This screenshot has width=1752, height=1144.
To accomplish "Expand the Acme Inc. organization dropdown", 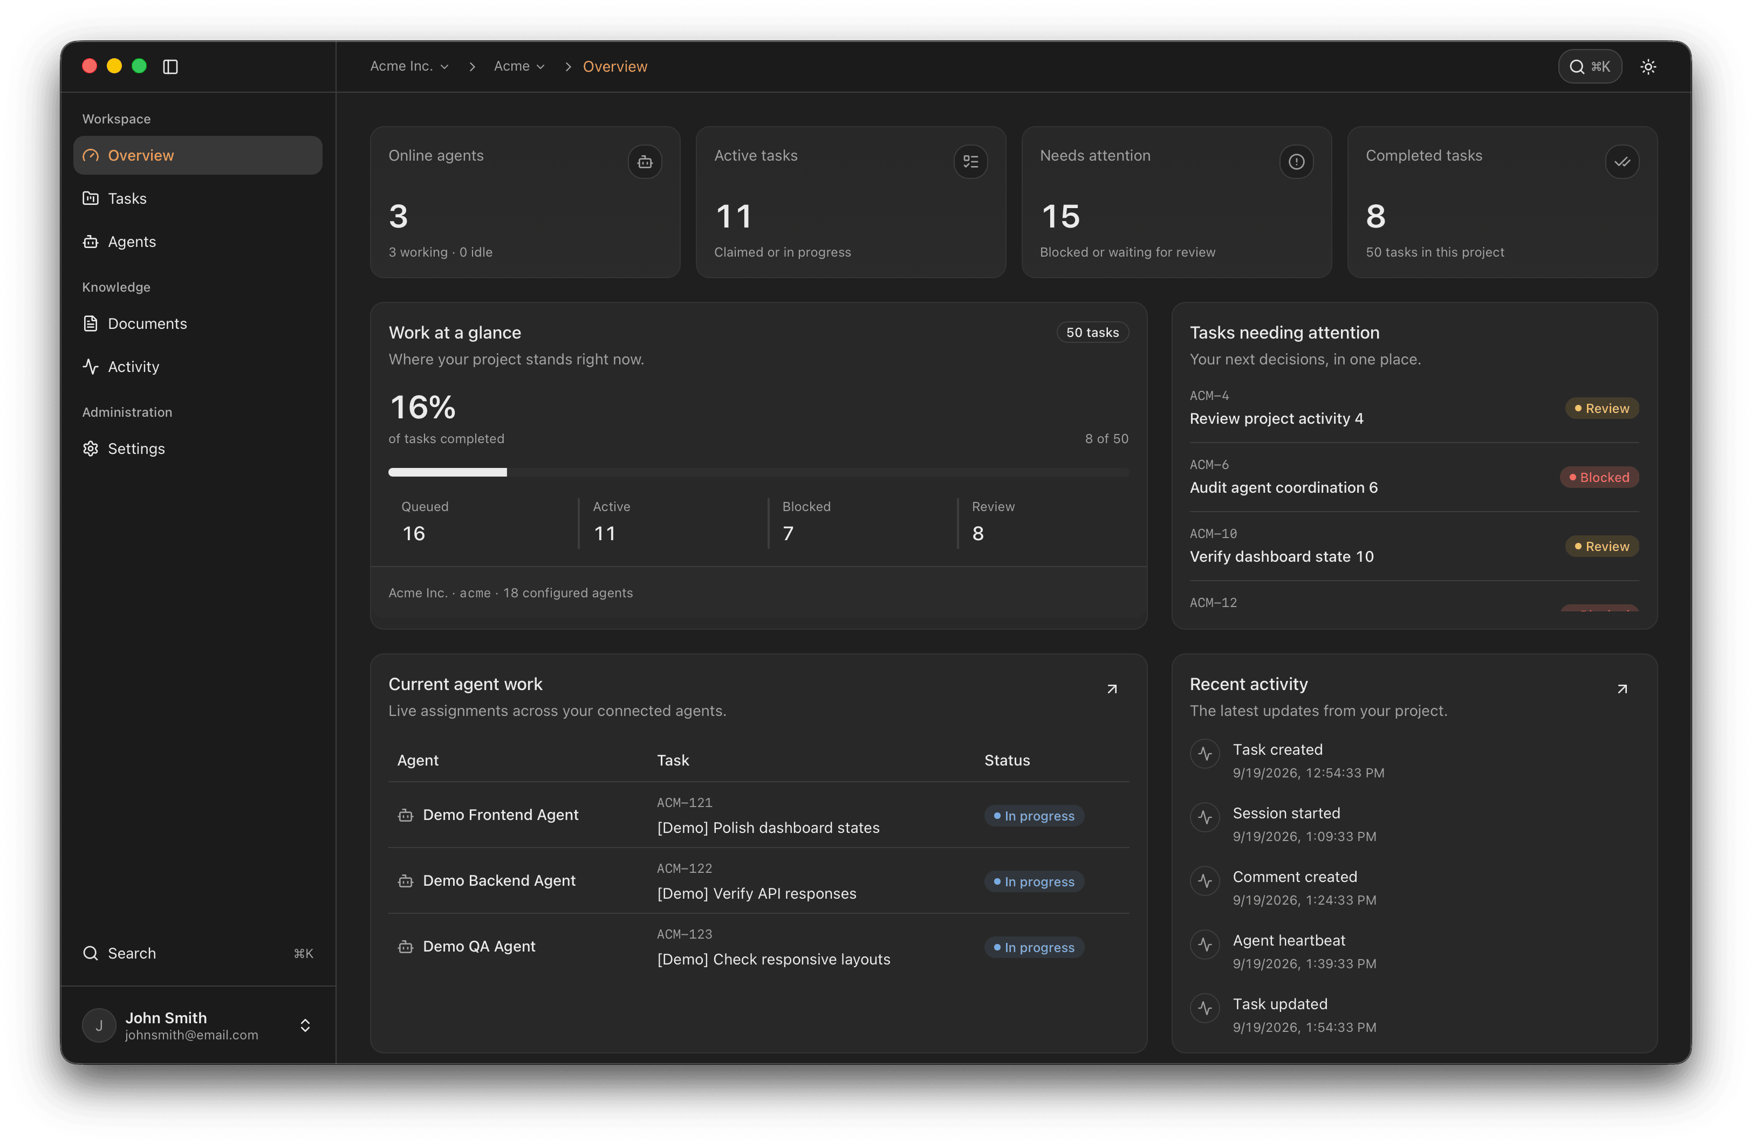I will (409, 66).
